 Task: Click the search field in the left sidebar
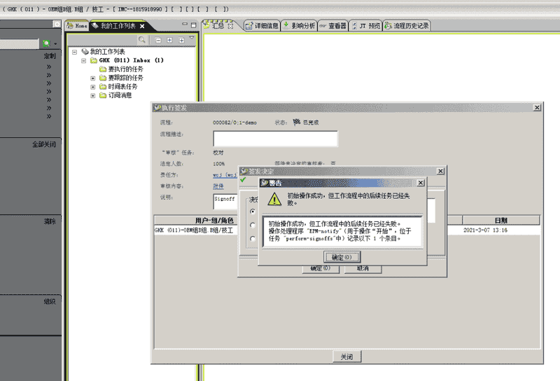[x=19, y=44]
